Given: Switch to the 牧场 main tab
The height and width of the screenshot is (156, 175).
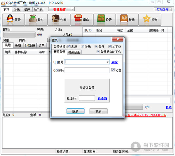Looking at the screenshot, I should (17, 10).
